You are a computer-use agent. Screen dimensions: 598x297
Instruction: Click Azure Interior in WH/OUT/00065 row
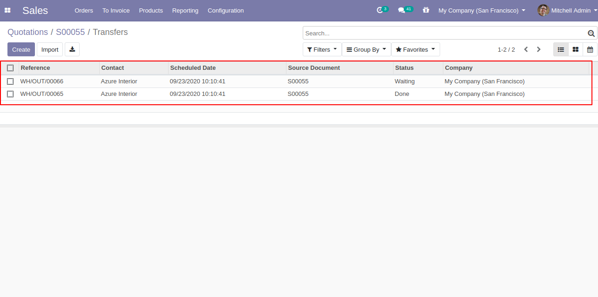coord(119,94)
